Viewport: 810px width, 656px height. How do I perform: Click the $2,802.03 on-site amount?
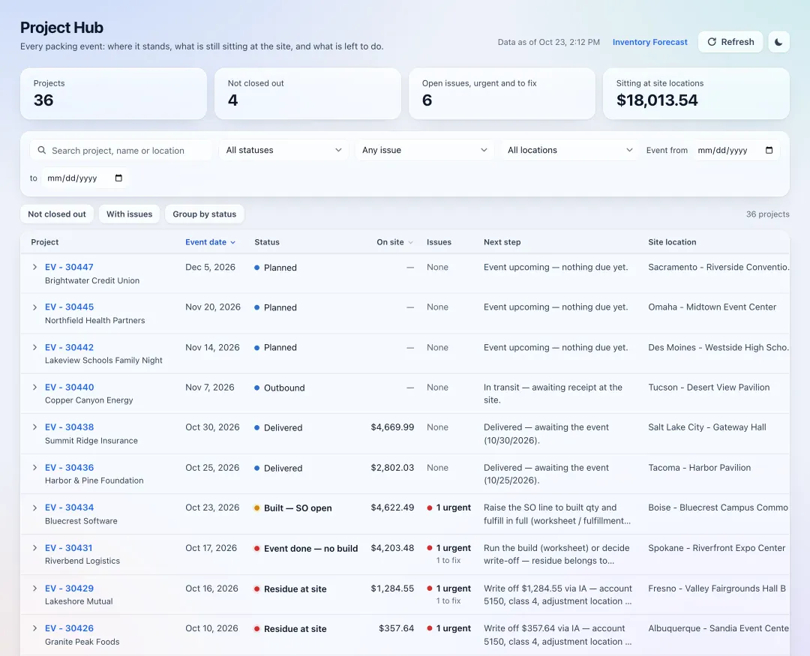[x=392, y=468]
